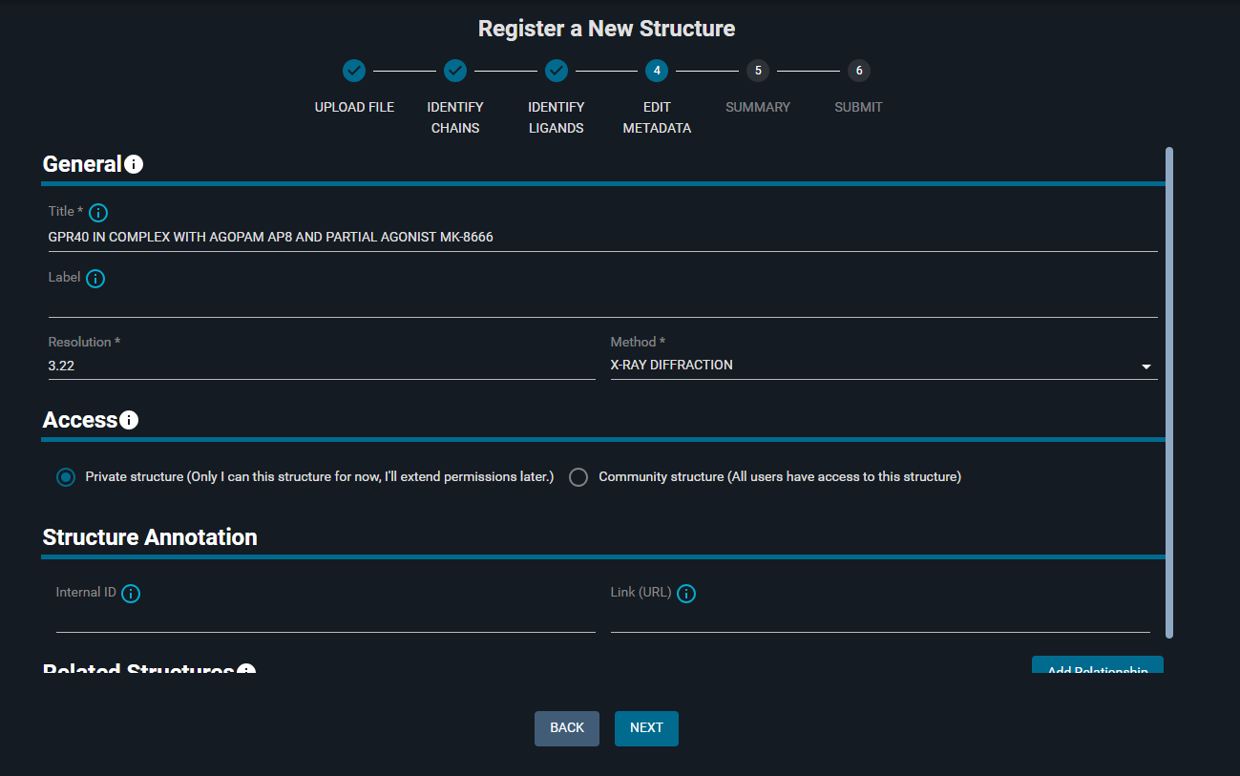This screenshot has height=776, width=1240.
Task: Click into the Internal ID field
Action: pyautogui.click(x=326, y=619)
